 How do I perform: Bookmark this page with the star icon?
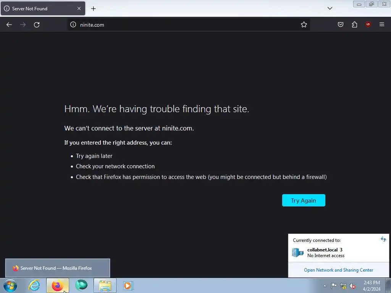(304, 24)
